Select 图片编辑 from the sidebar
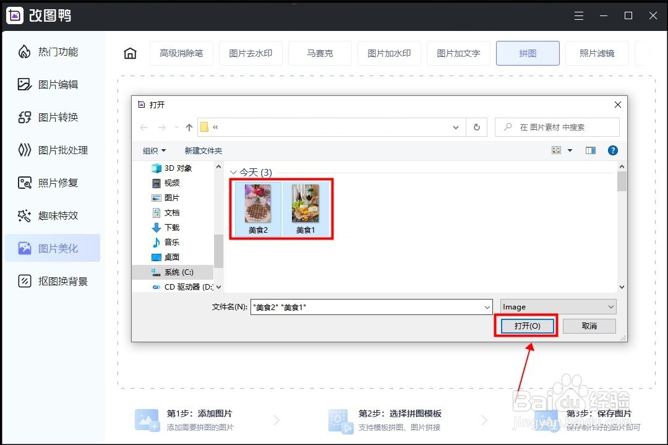 point(53,84)
